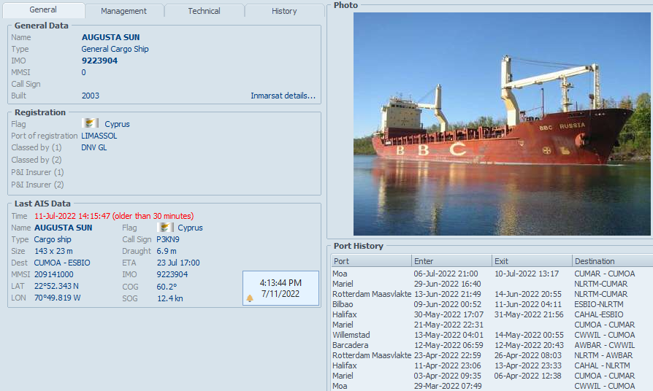
Task: Click the Cyprus flag icon in Last AIS Data
Action: (165, 227)
